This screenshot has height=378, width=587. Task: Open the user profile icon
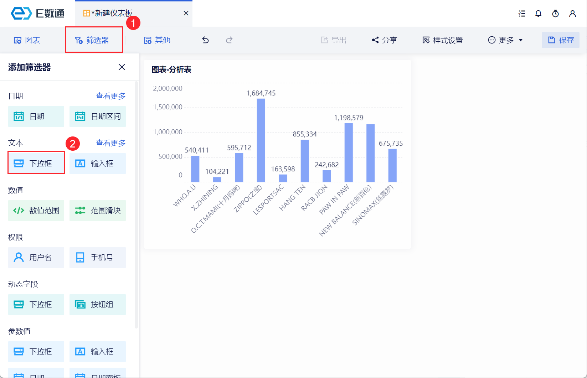[x=572, y=14]
